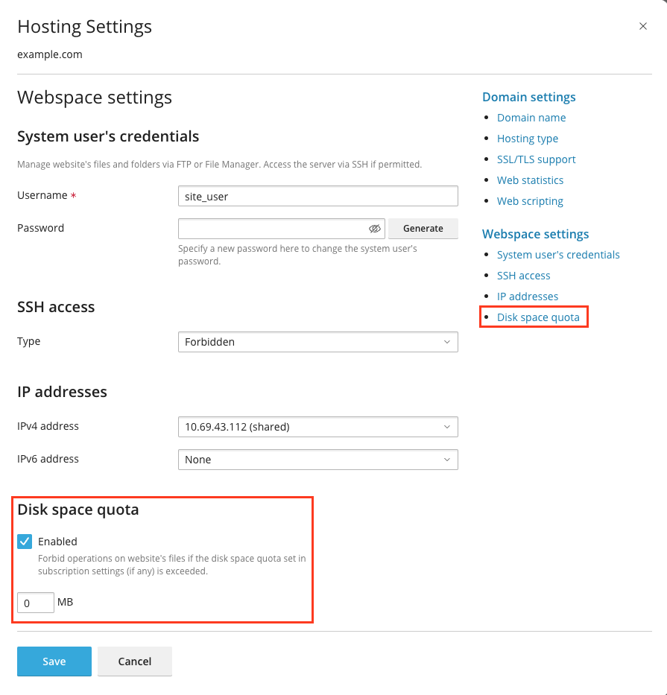Click the disk quota MB input
The height and width of the screenshot is (695, 667).
[36, 603]
